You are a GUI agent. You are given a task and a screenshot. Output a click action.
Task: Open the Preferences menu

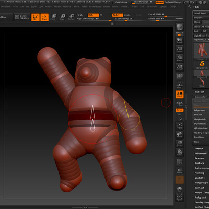(95, 7)
